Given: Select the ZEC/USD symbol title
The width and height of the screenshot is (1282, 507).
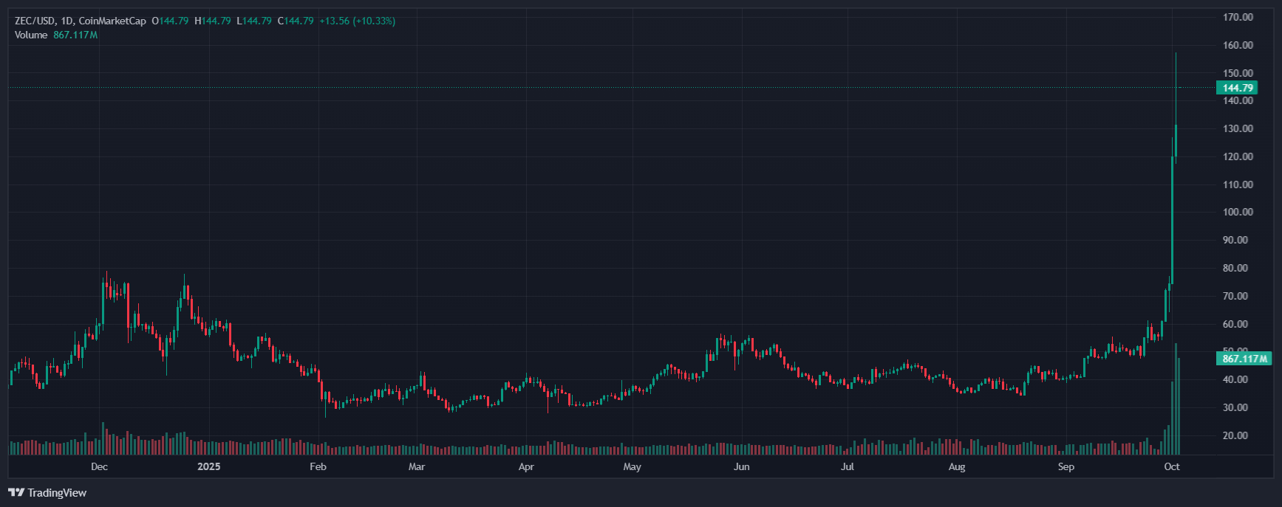Looking at the screenshot, I should pos(35,21).
